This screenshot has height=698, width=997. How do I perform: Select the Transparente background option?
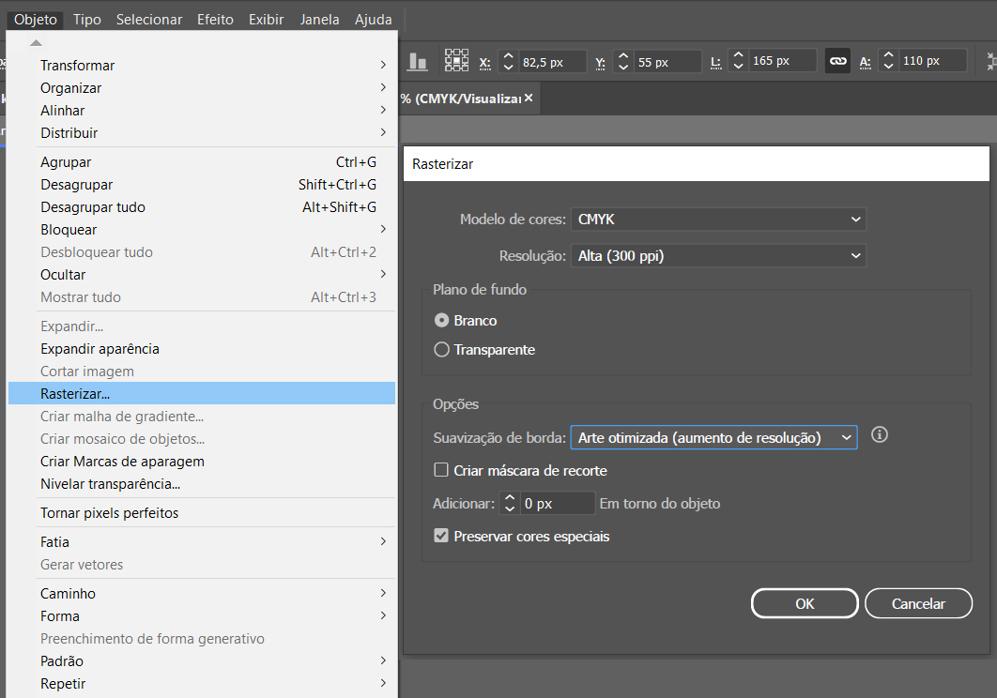pos(442,350)
